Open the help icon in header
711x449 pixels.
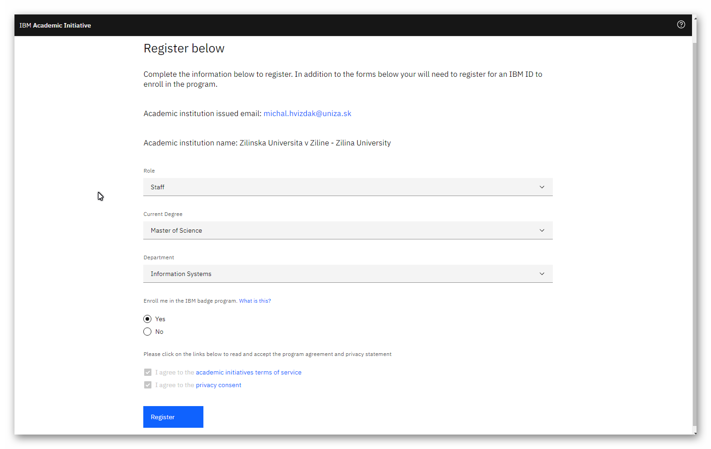tap(681, 25)
